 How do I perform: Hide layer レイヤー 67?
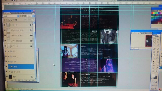pos(5,25)
